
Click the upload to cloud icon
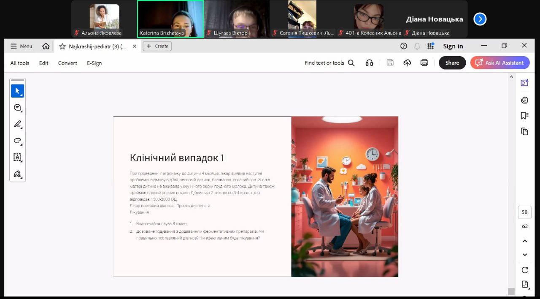[x=407, y=63]
